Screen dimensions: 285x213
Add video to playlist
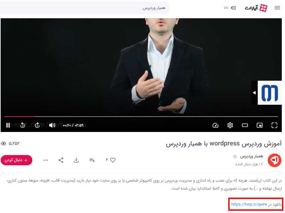coord(92,160)
